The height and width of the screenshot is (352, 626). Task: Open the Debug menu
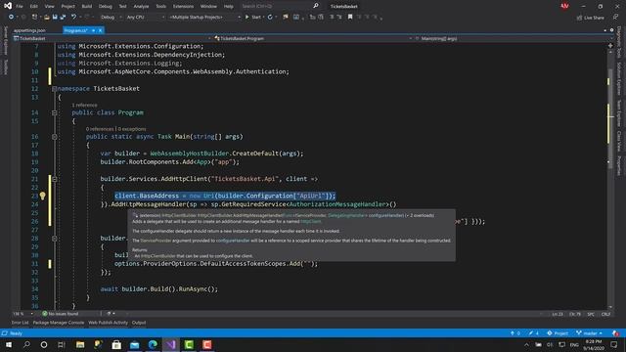(x=106, y=7)
